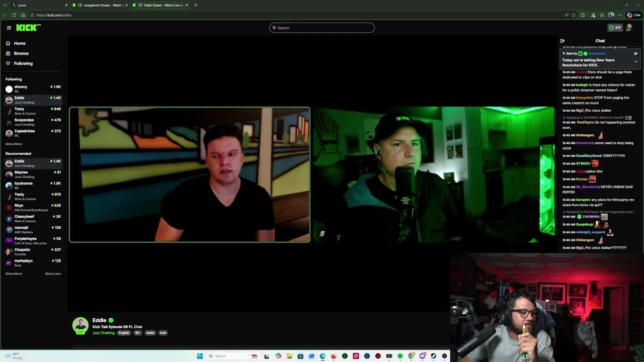Open Microsoft Edge from taskbar
This screenshot has height=362, width=644.
(323, 356)
